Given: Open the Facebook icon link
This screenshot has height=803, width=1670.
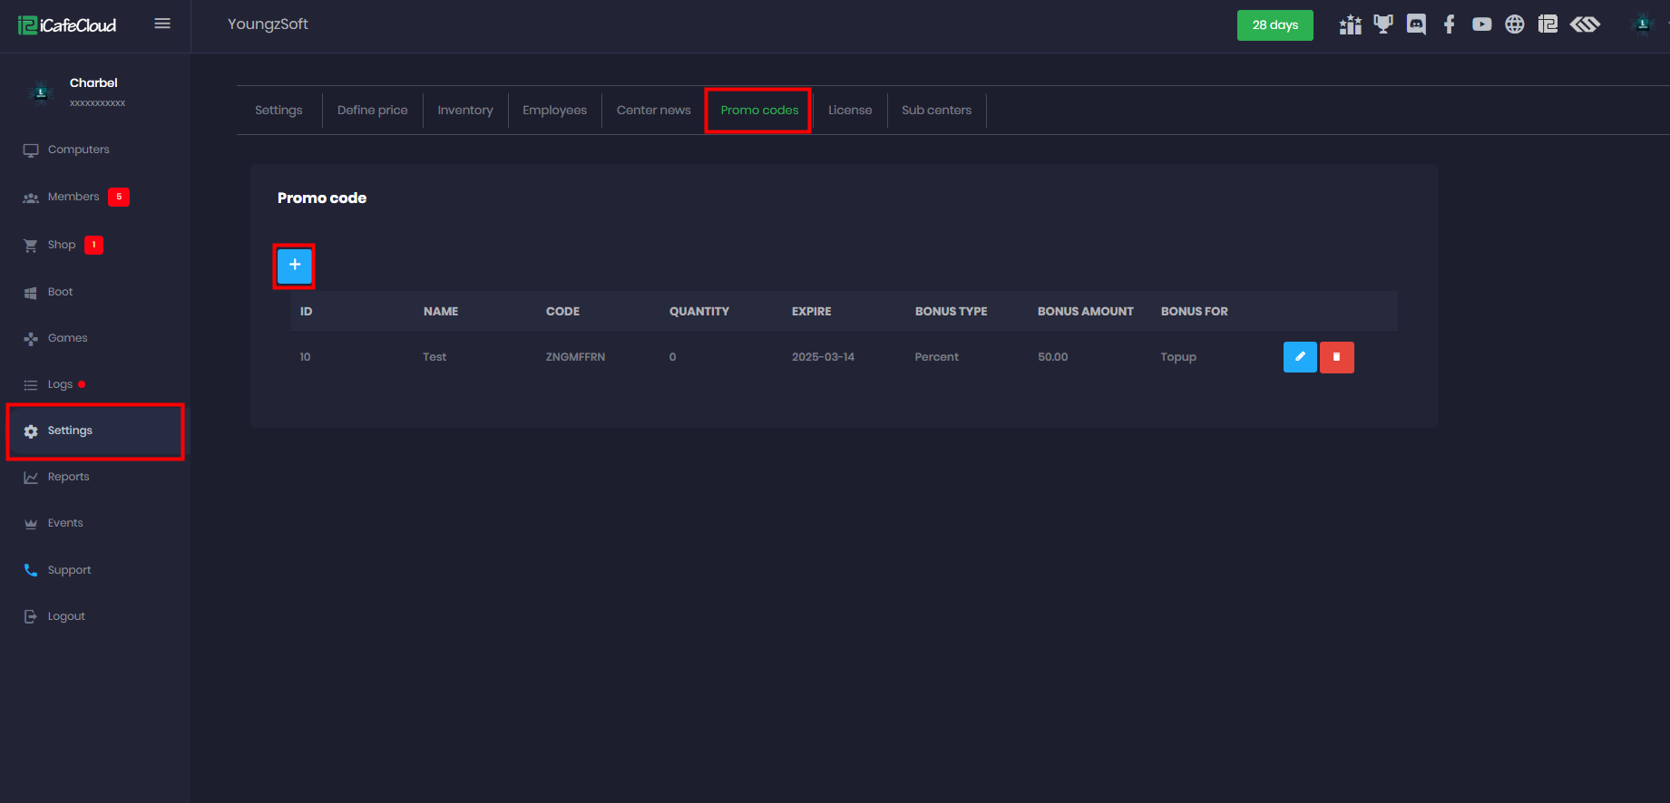Looking at the screenshot, I should point(1449,24).
